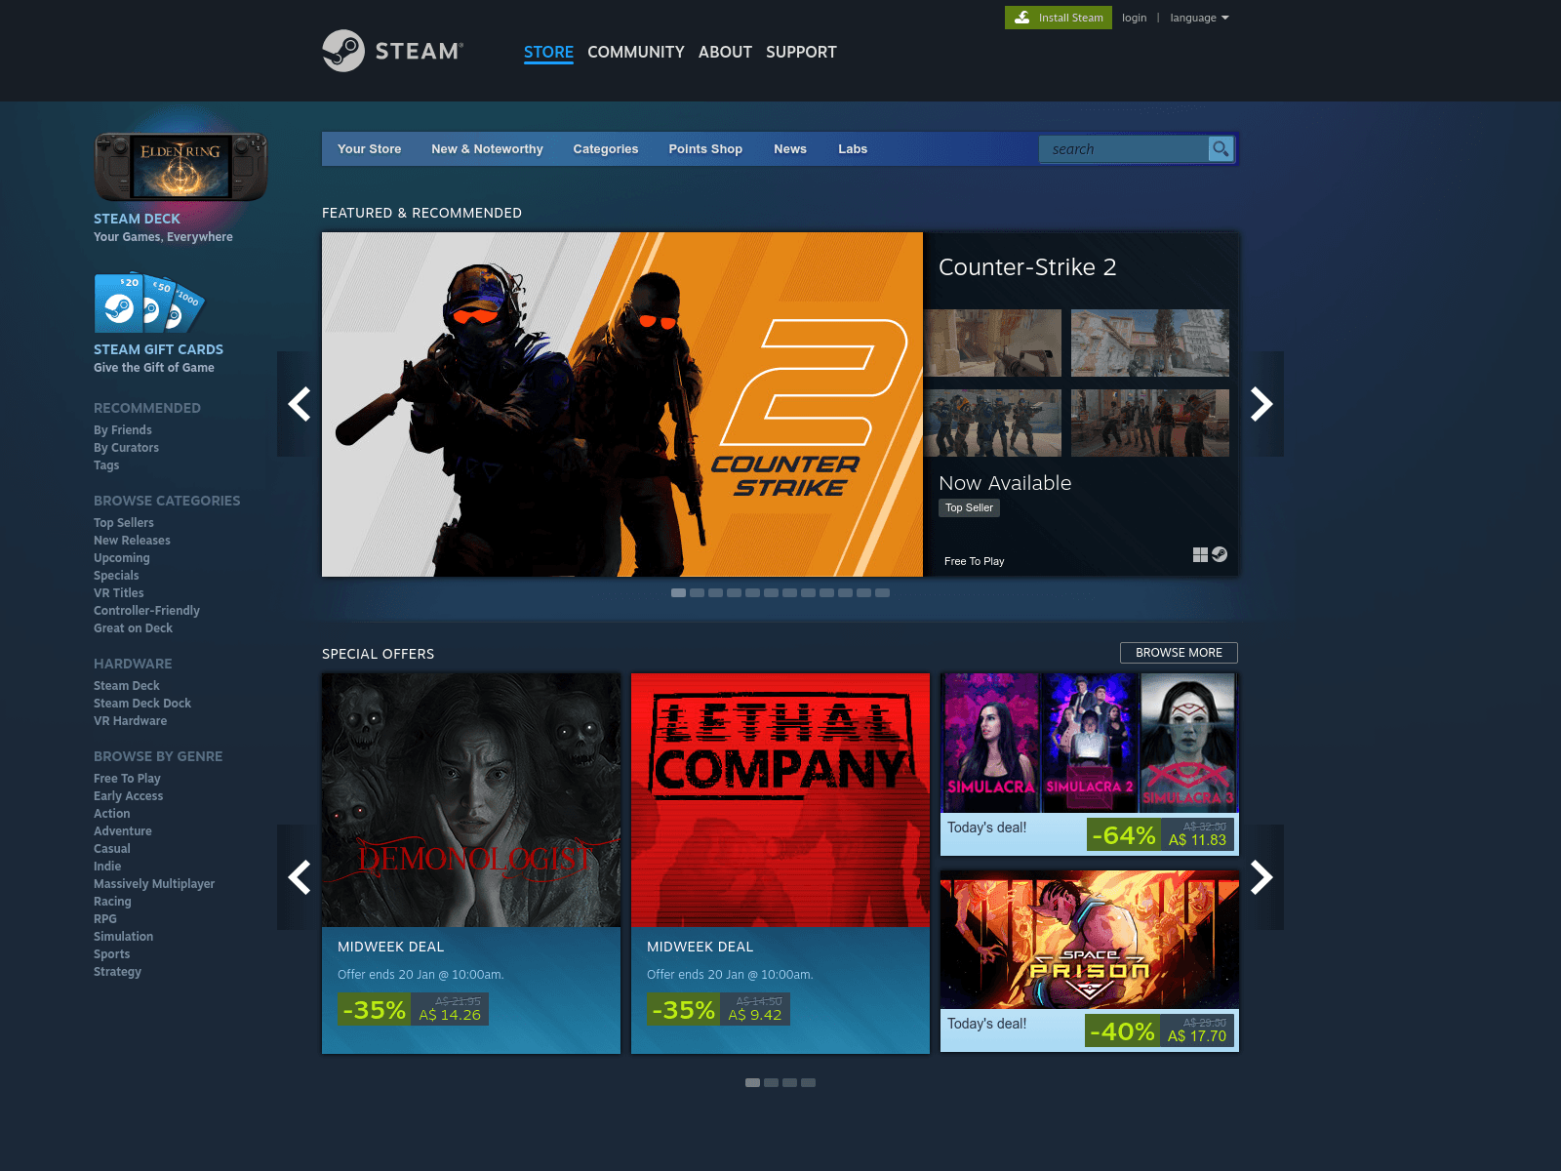Screen dimensions: 1561x1171
Task: Click the Tags sidebar link
Action: (x=106, y=465)
